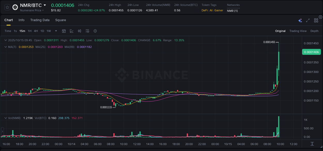
Task: Collapse the Vol(NMR) indicator row
Action: [x=5, y=118]
